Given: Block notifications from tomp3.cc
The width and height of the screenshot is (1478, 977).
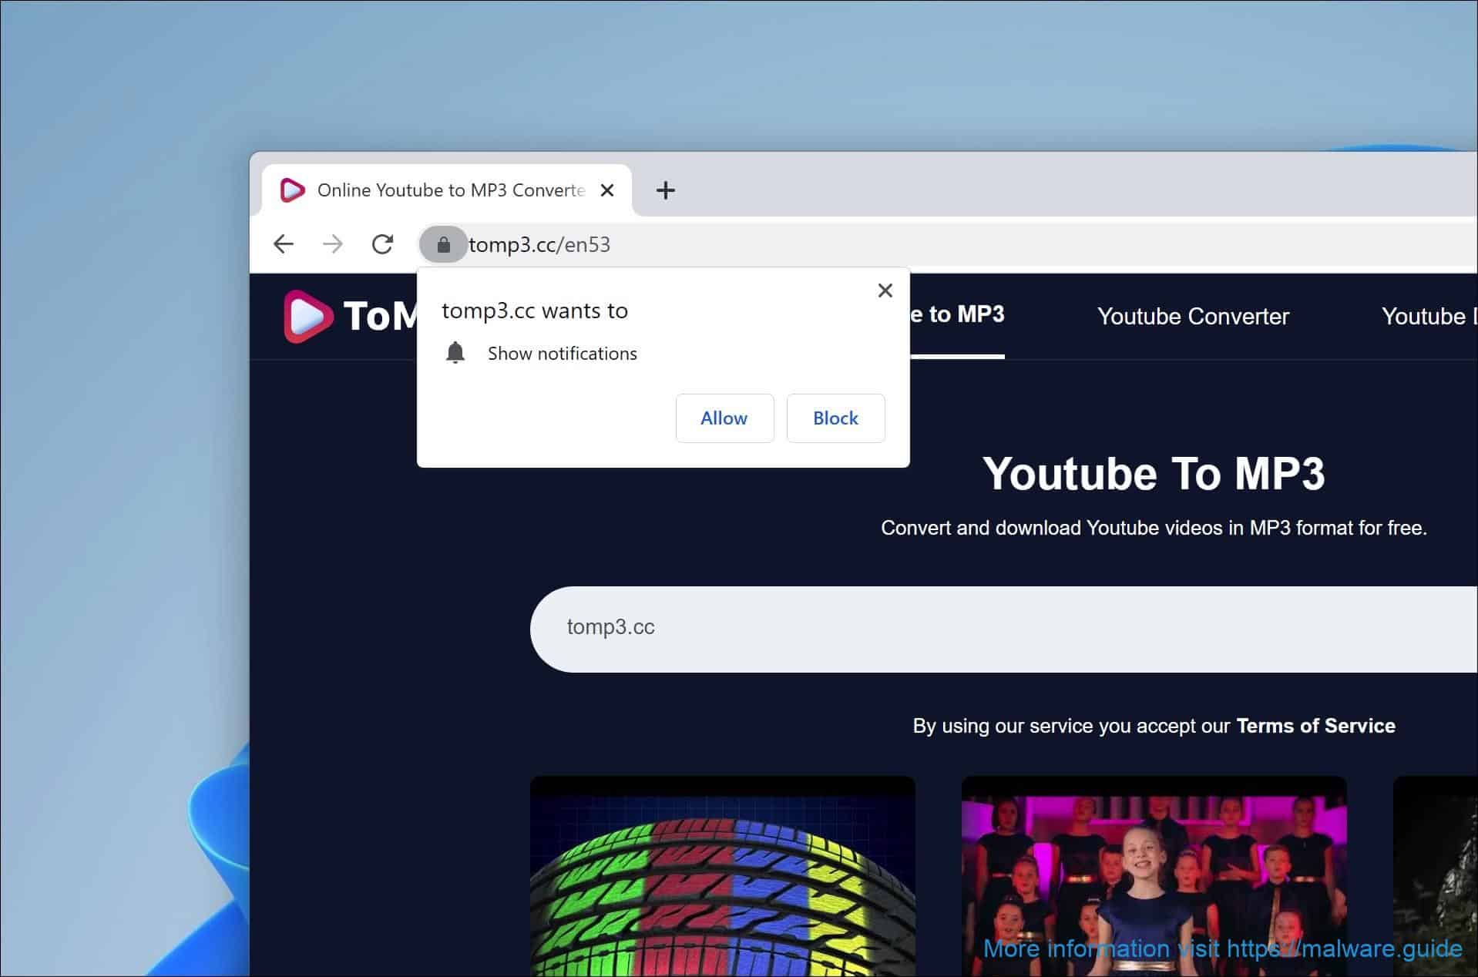Looking at the screenshot, I should pyautogui.click(x=835, y=418).
